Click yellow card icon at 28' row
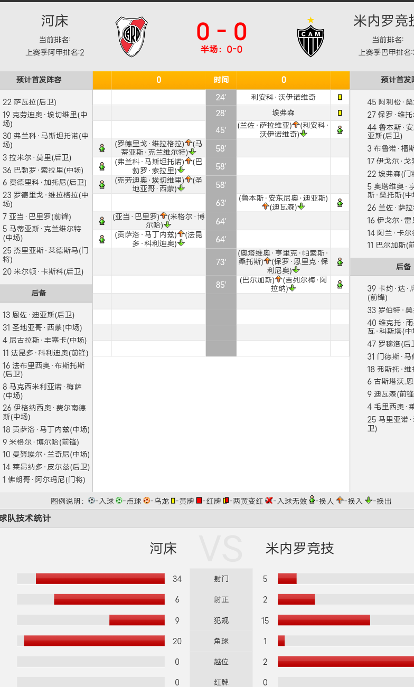This screenshot has height=687, width=414. pyautogui.click(x=340, y=113)
